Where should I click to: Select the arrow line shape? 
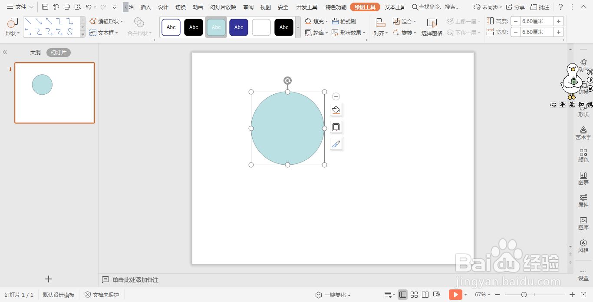(x=38, y=22)
